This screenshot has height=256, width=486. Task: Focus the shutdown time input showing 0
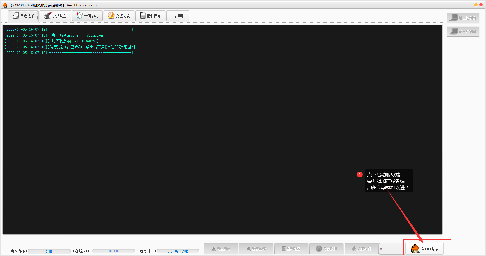392,249
